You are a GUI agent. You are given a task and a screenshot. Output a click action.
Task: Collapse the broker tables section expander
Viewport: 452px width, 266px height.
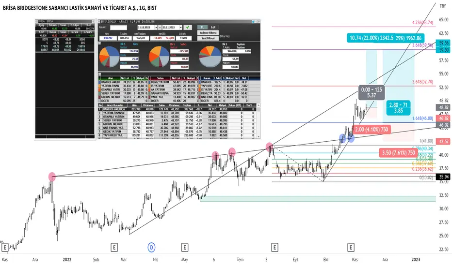coord(99,74)
